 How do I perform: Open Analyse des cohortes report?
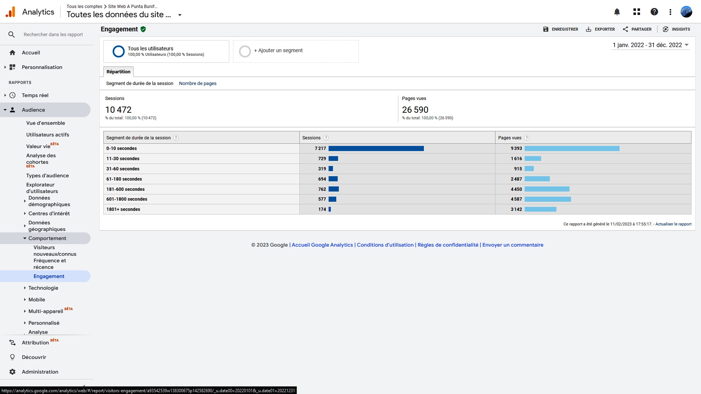click(x=41, y=159)
